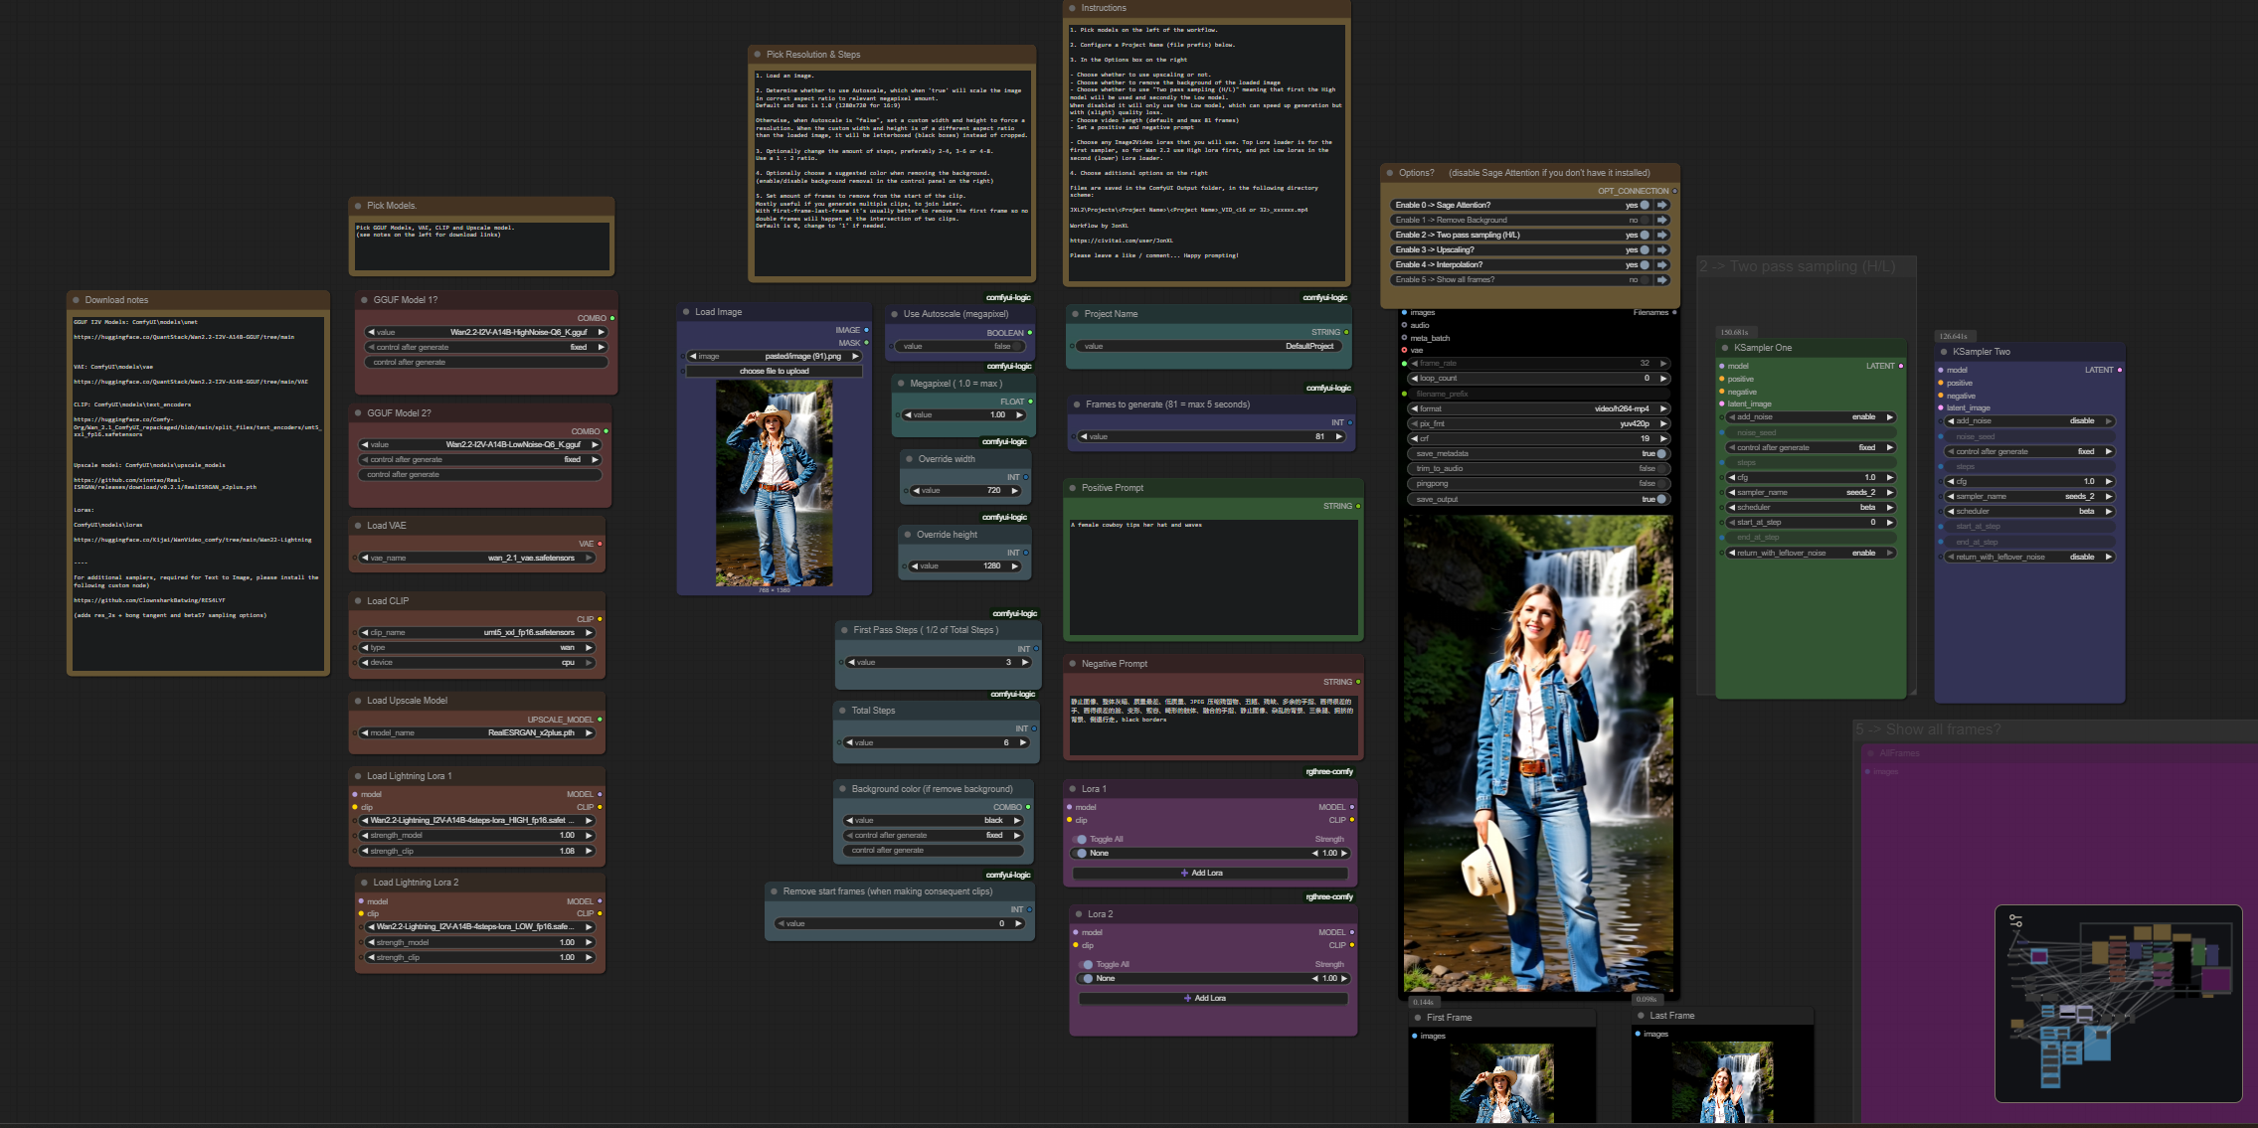Click the right arrow on crf value
This screenshot has width=2258, height=1128.
1663,438
